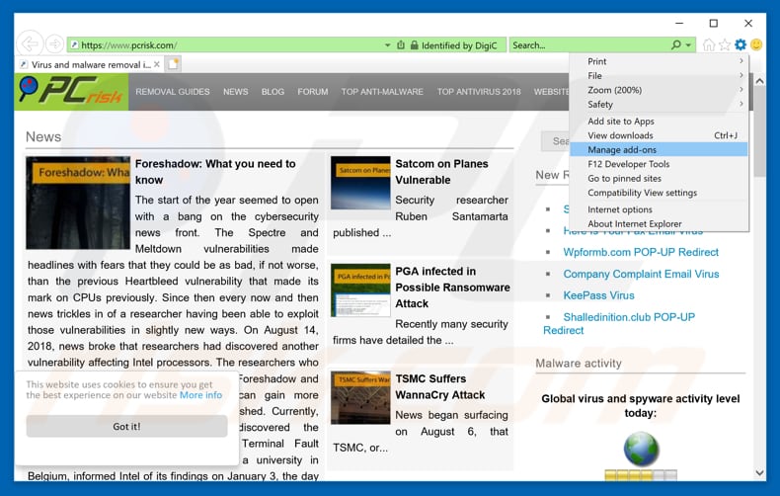
Task: Click Identified by DigiC certificate text
Action: pyautogui.click(x=459, y=45)
